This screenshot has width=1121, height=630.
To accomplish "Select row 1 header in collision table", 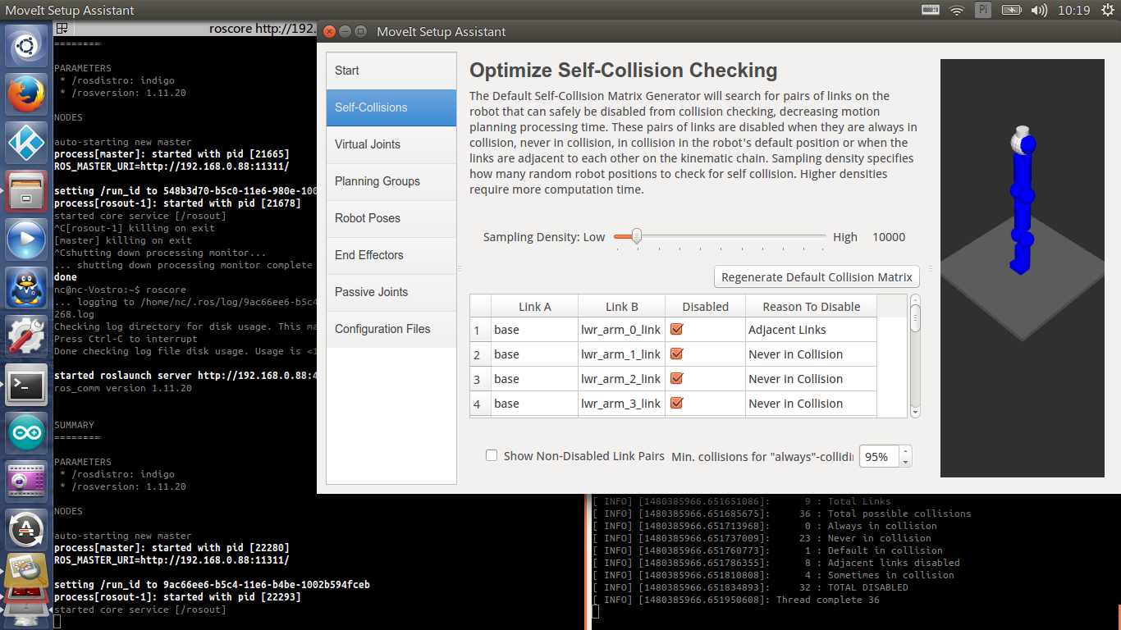I will [x=480, y=330].
